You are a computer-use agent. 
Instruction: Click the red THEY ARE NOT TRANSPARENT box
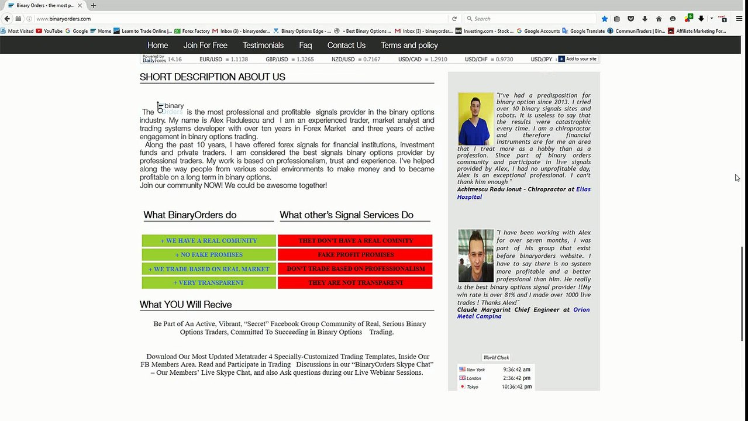(355, 282)
